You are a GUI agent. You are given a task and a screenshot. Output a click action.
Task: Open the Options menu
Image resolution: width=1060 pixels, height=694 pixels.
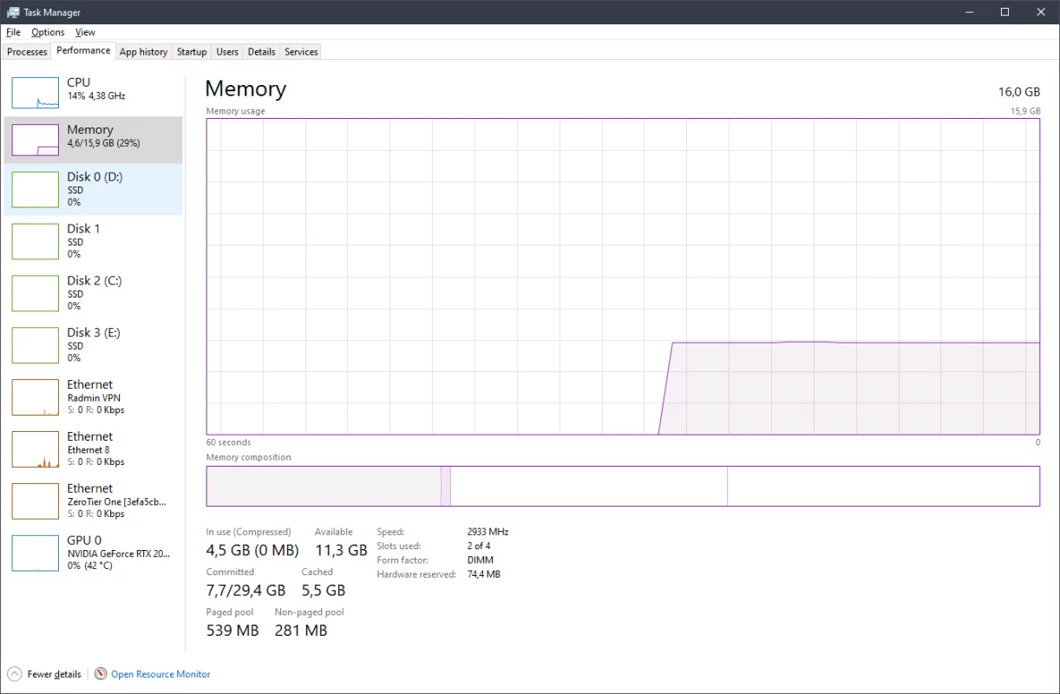tap(48, 32)
